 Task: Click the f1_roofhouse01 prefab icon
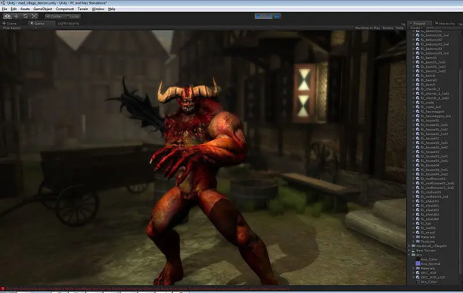(418, 179)
